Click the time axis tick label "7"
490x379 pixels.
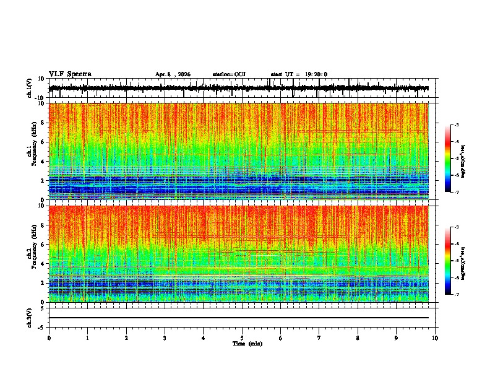click(319, 338)
